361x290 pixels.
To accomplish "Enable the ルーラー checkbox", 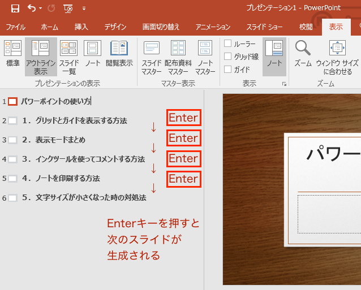I will click(227, 44).
